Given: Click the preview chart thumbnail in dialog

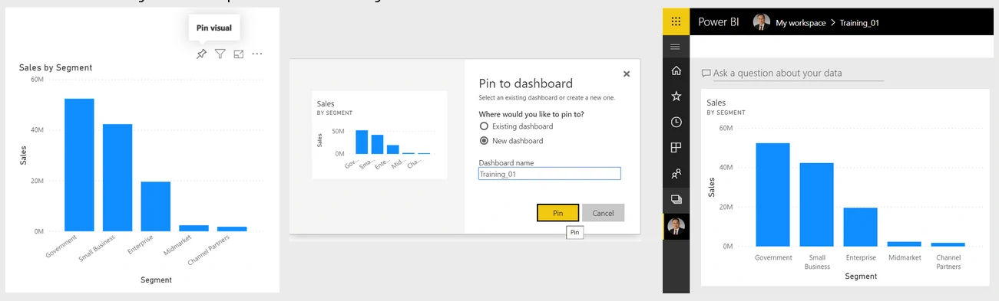Looking at the screenshot, I should pos(379,135).
